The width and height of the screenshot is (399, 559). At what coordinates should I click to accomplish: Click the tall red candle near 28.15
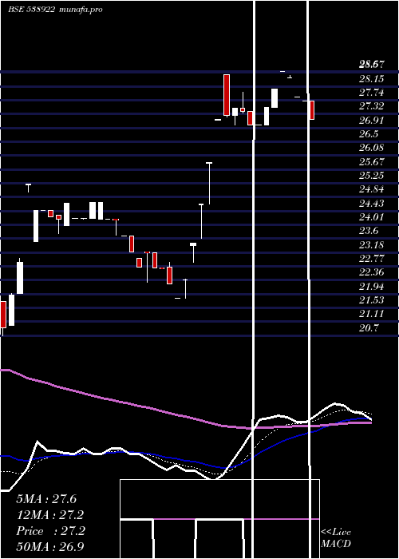tap(227, 95)
